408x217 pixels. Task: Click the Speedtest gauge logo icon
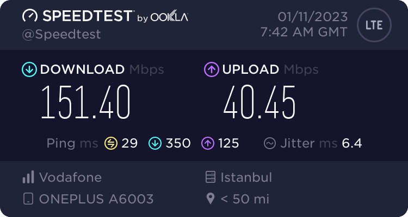(x=30, y=16)
